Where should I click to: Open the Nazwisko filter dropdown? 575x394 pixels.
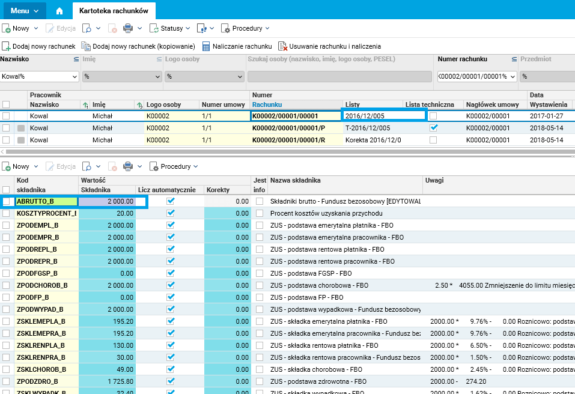click(x=75, y=77)
